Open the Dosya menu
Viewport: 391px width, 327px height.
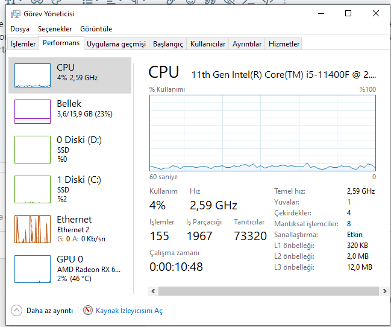pyautogui.click(x=19, y=29)
